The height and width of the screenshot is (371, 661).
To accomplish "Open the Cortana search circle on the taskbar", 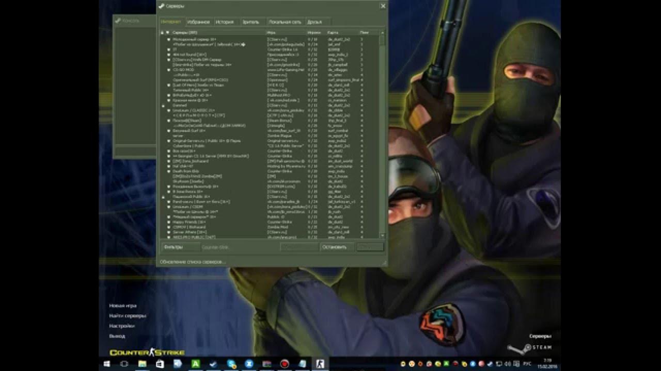I will (124, 363).
